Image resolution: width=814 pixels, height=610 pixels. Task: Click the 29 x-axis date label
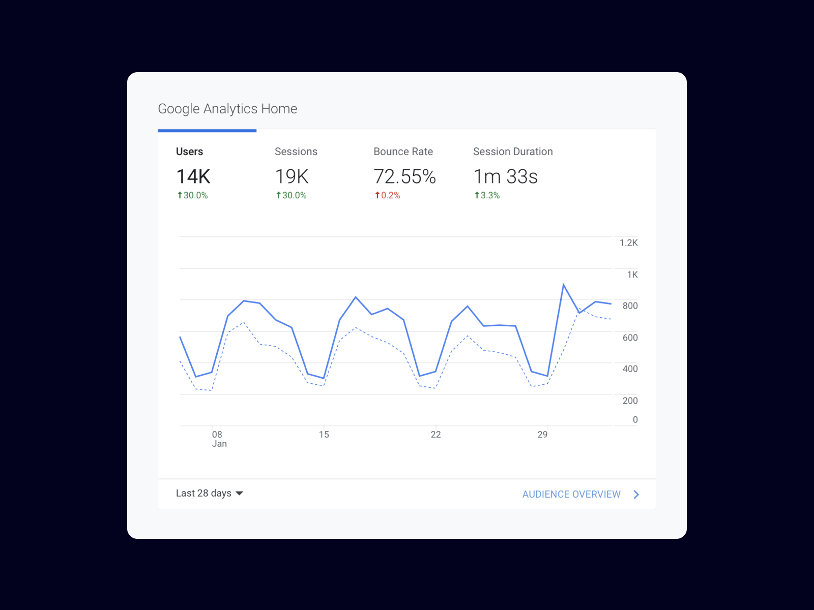click(543, 435)
